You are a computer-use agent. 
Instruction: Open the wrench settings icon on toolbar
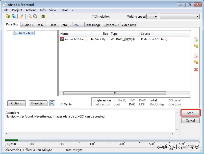(22, 16)
